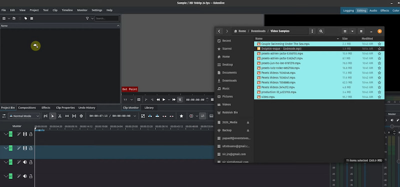This screenshot has height=187, width=400.
Task: Switch to the Effects workspace
Action: click(384, 10)
